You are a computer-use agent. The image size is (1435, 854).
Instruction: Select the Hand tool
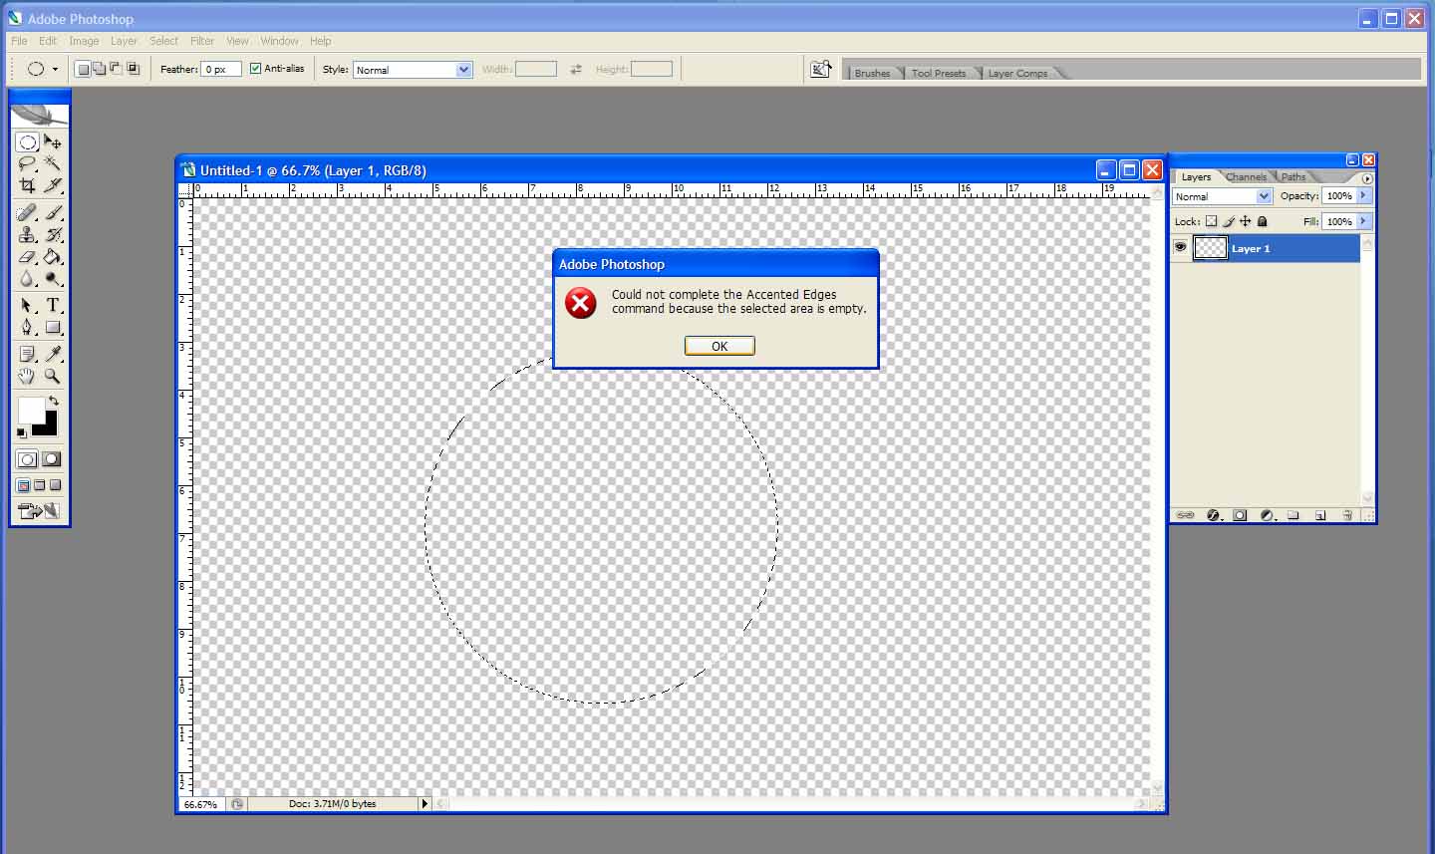click(x=27, y=377)
